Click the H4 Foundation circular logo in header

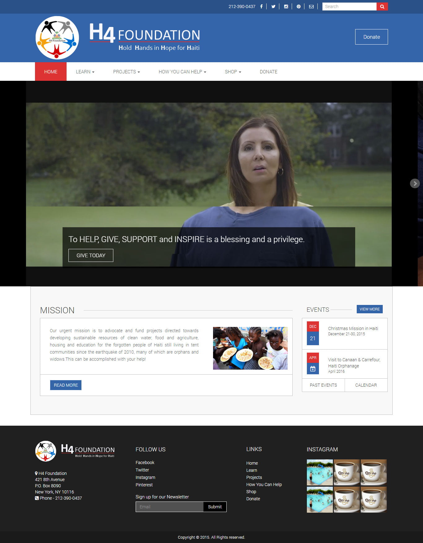[57, 38]
